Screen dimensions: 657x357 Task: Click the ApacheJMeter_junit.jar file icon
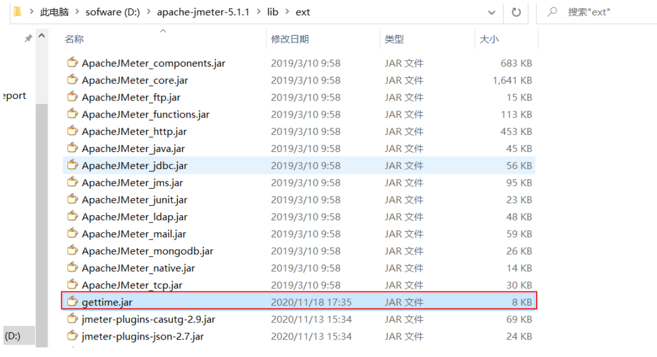tap(72, 199)
